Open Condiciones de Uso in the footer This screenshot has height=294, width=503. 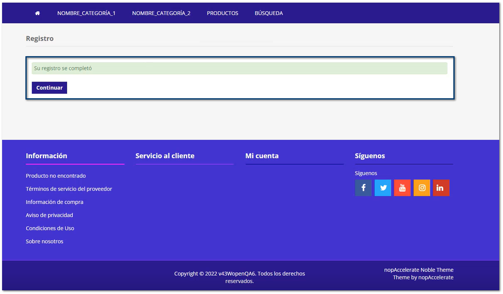[50, 228]
